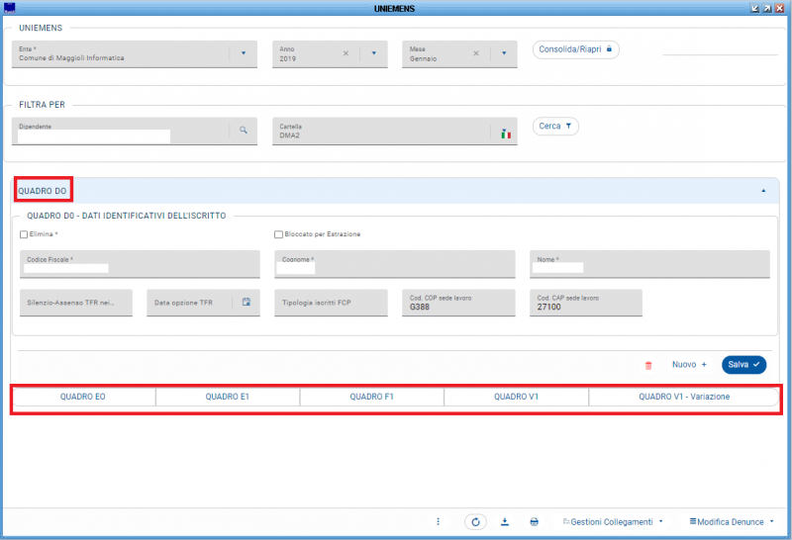Open the Anno dropdown arrow

374,53
